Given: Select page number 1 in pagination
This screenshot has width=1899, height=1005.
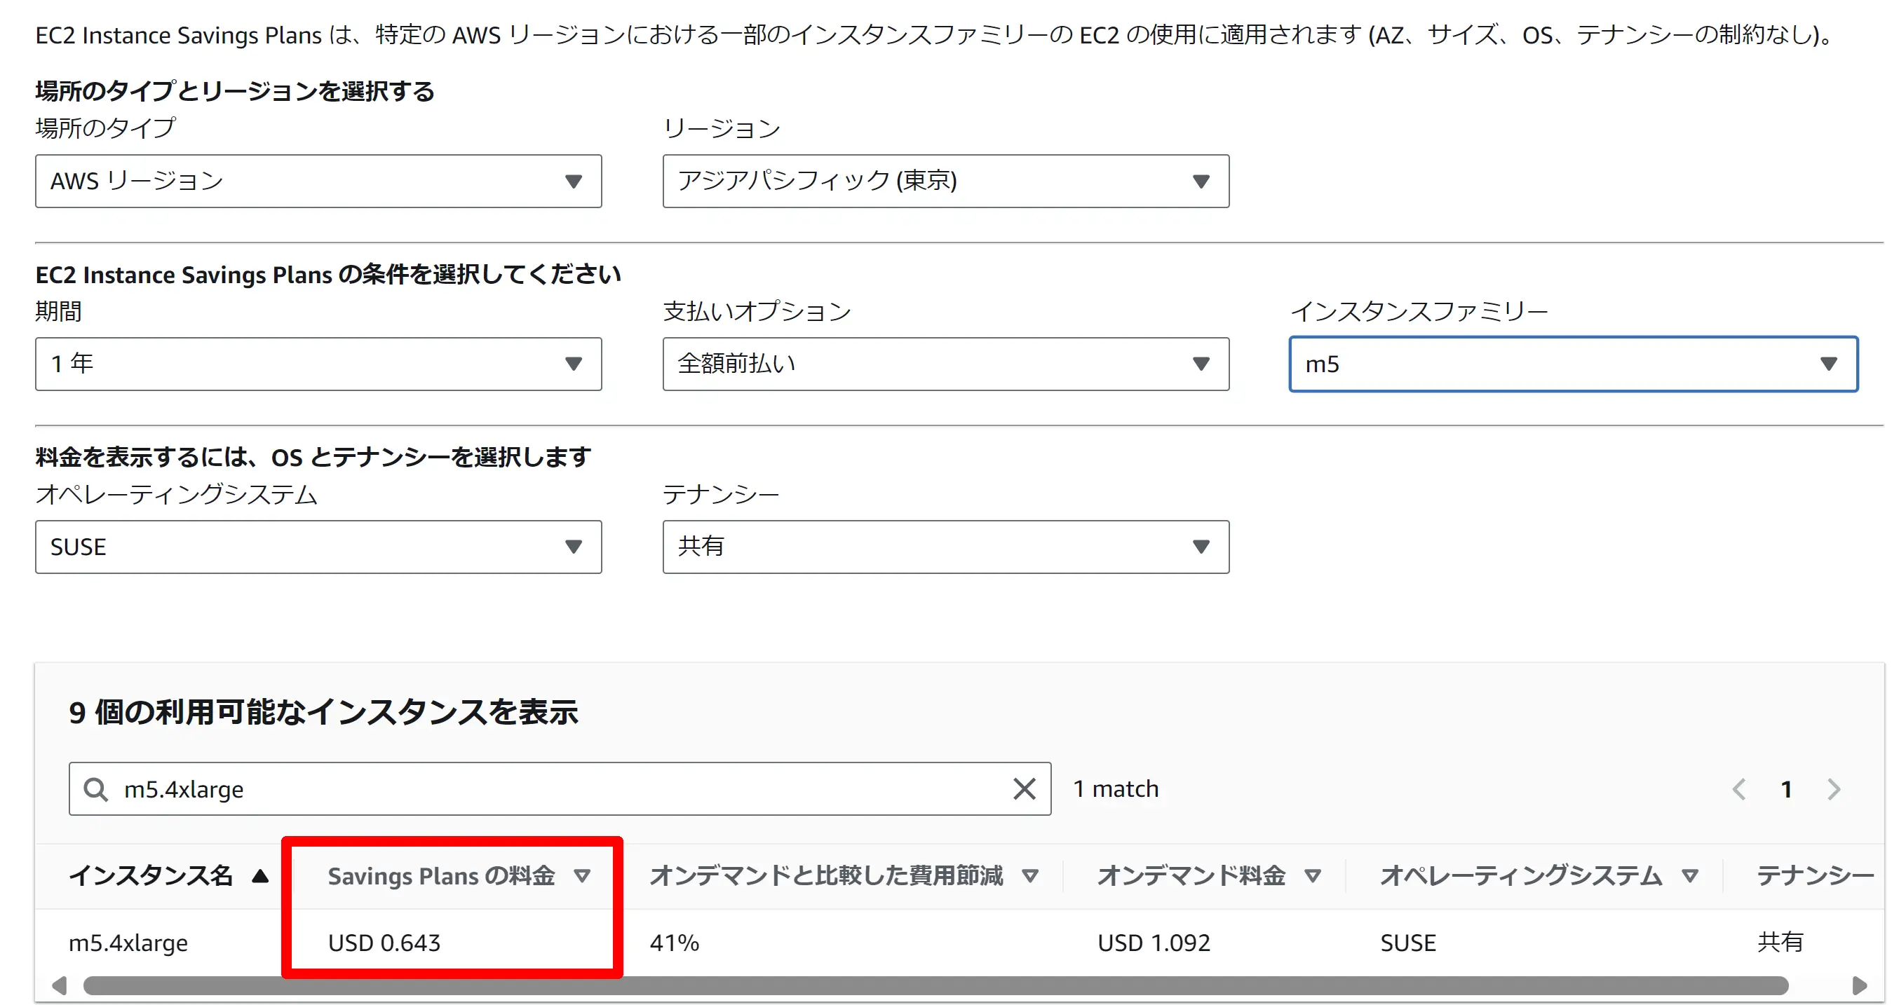Looking at the screenshot, I should click(x=1786, y=789).
